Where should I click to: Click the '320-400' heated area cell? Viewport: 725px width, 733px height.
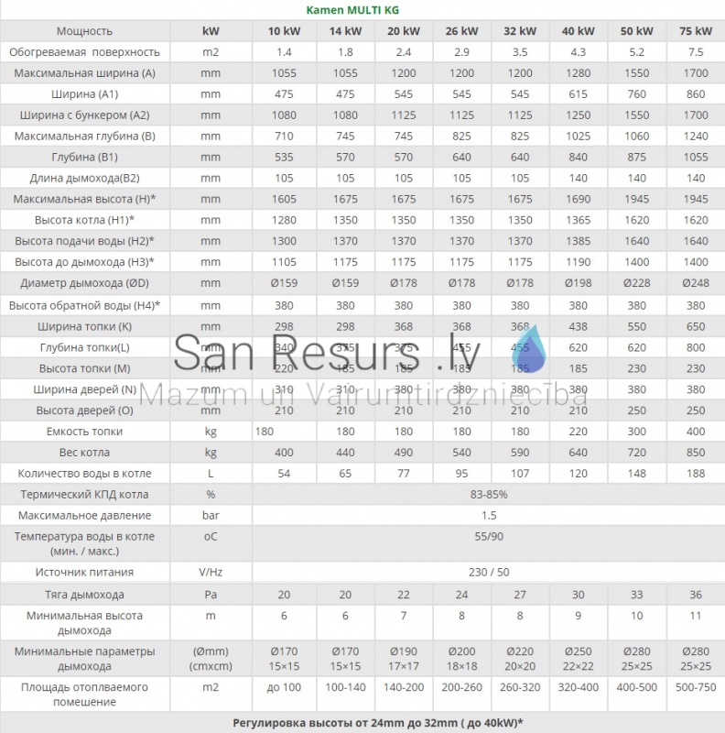579,687
